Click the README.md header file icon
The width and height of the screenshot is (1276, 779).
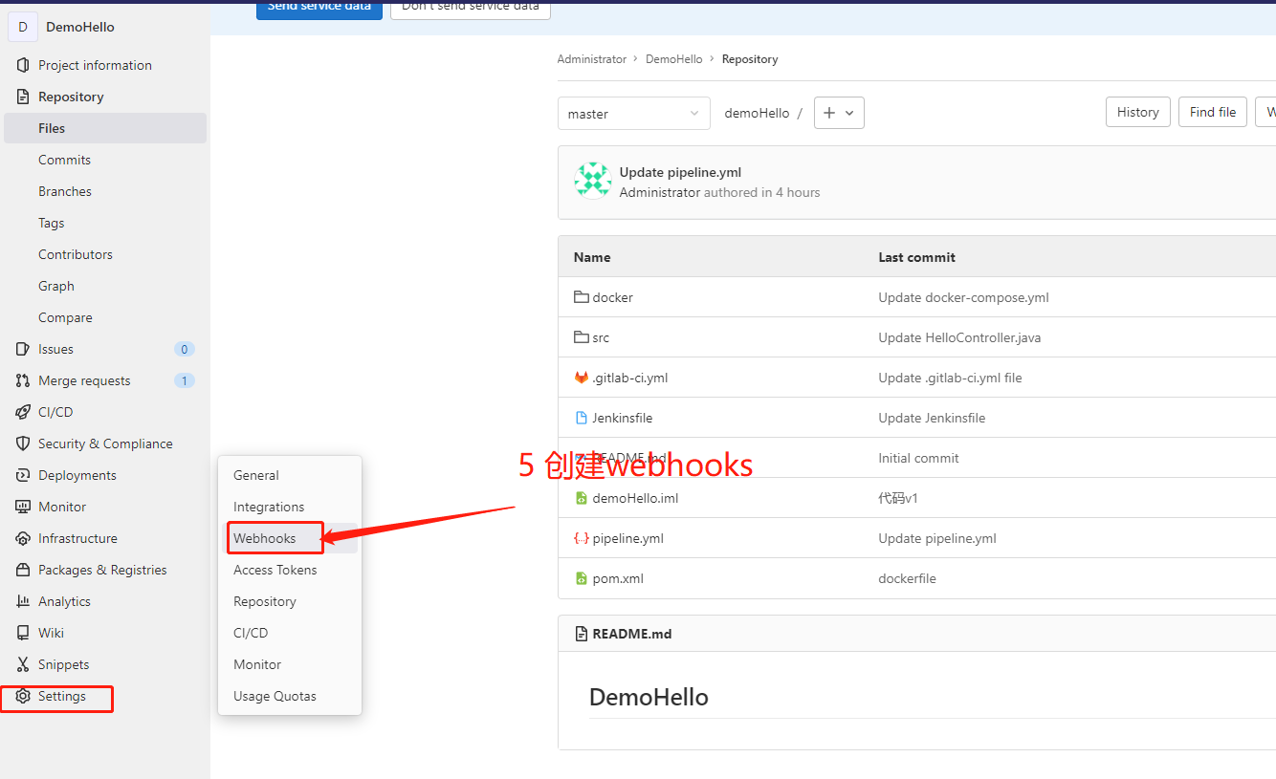(581, 634)
